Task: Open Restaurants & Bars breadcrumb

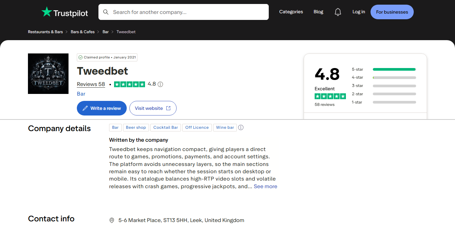Action: 45,32
